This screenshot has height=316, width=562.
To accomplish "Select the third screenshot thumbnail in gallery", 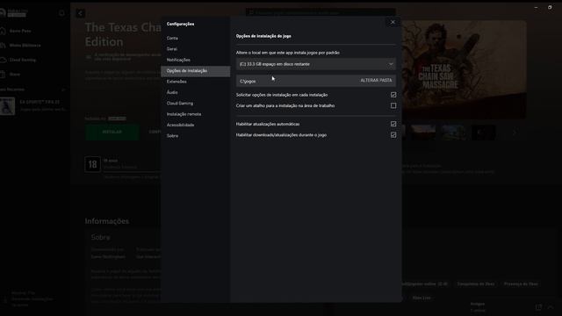I will tap(454, 133).
